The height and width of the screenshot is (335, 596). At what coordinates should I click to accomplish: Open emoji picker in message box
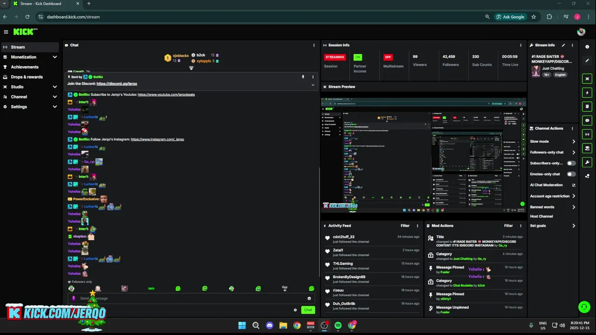click(x=309, y=298)
